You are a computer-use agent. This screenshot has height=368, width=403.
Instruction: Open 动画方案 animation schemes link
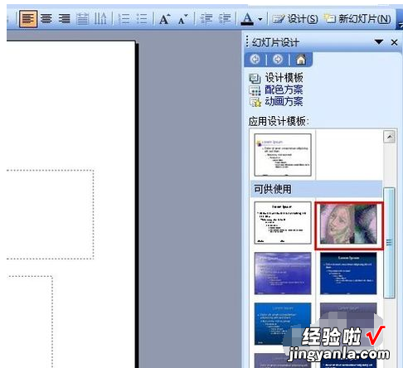[x=284, y=102]
